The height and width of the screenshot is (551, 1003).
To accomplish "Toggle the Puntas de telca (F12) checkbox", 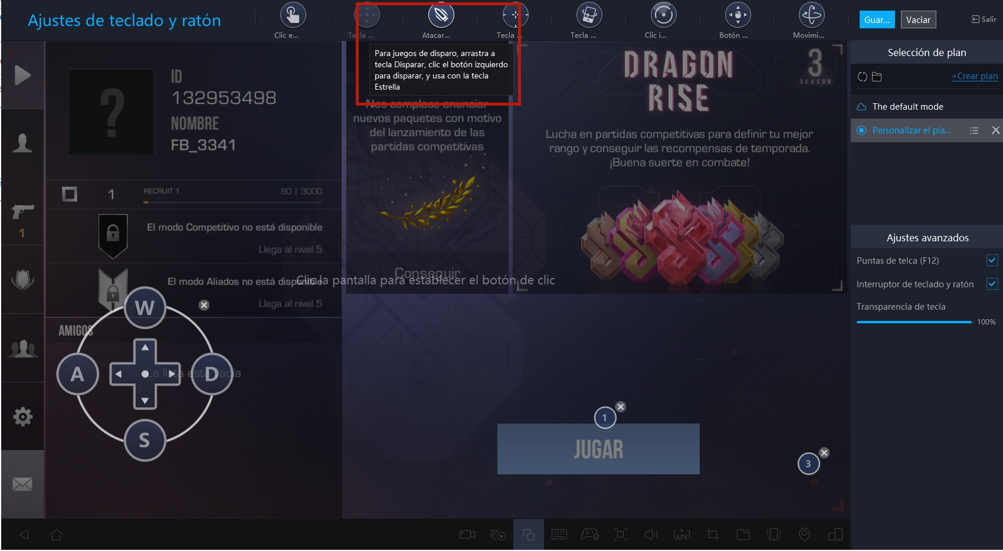I will click(x=992, y=260).
